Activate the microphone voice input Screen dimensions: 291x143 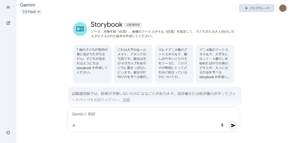point(222,125)
